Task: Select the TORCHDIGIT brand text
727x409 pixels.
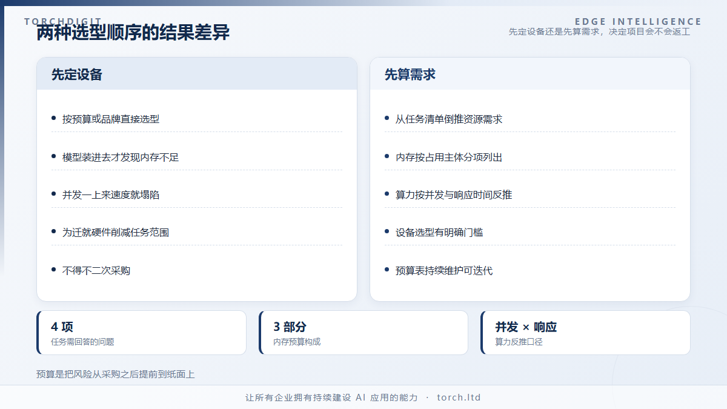Action: [63, 21]
